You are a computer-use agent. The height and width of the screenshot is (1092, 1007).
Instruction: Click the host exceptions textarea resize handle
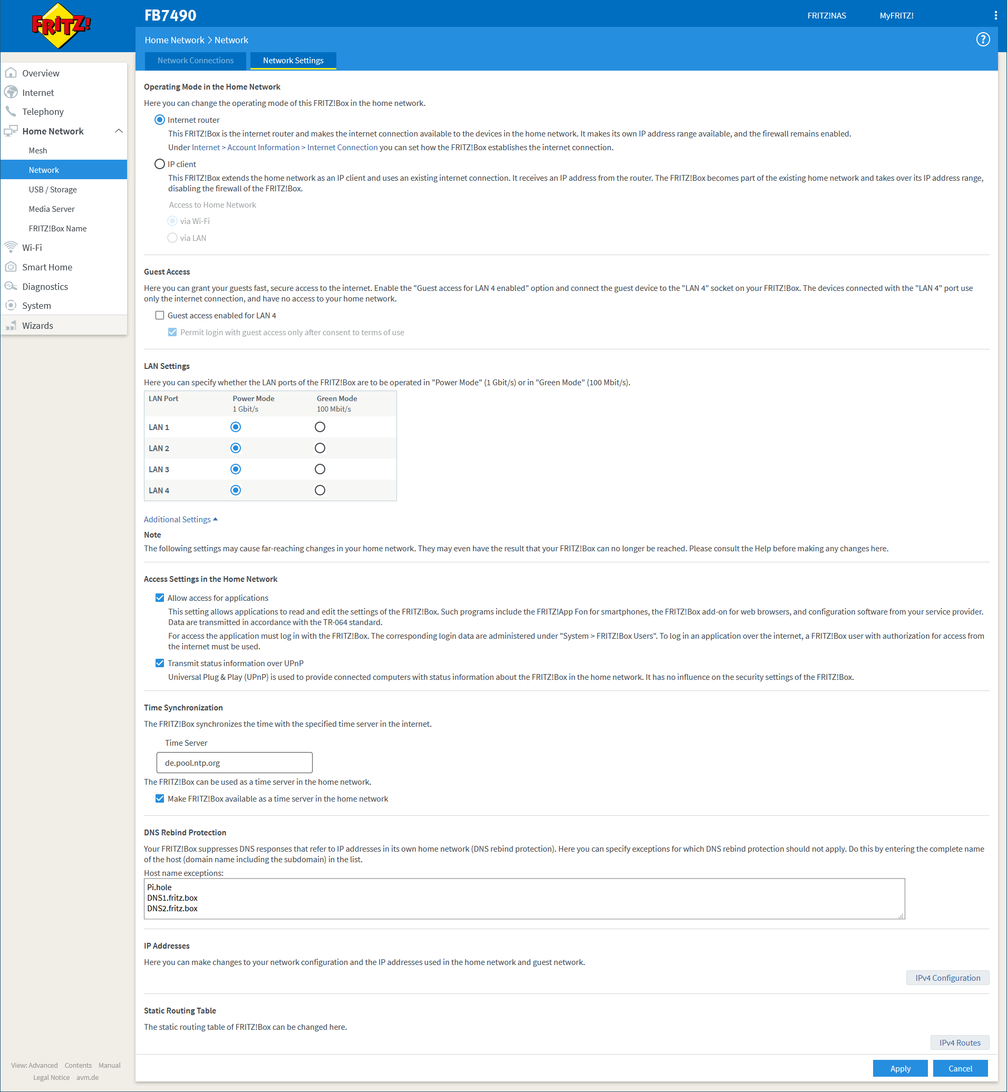901,916
